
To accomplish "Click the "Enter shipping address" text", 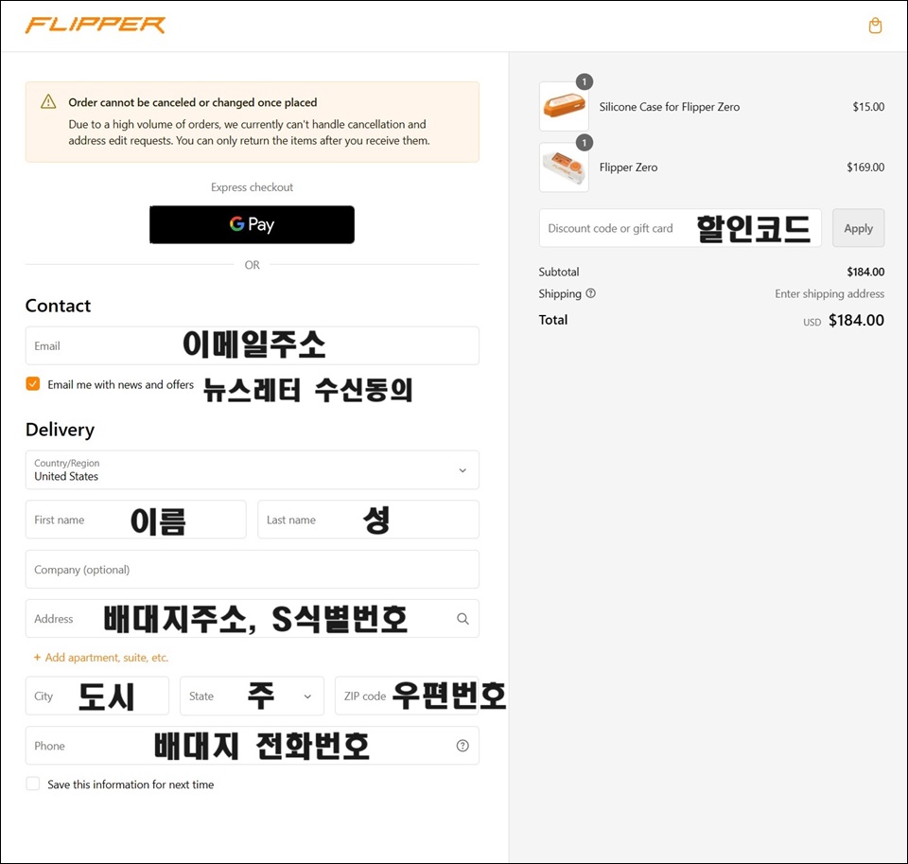I will (829, 293).
